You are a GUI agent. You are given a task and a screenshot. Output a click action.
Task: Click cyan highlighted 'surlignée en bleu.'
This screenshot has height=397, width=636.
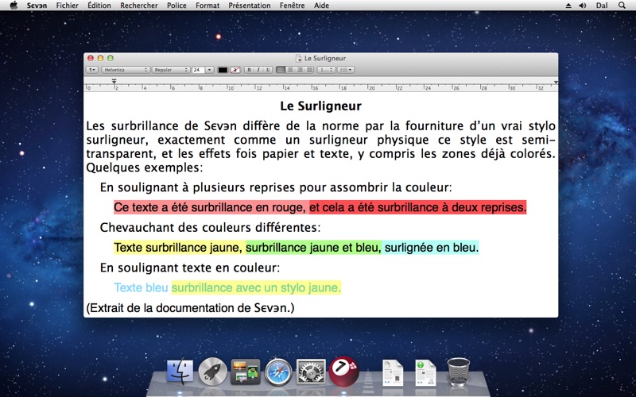click(432, 247)
